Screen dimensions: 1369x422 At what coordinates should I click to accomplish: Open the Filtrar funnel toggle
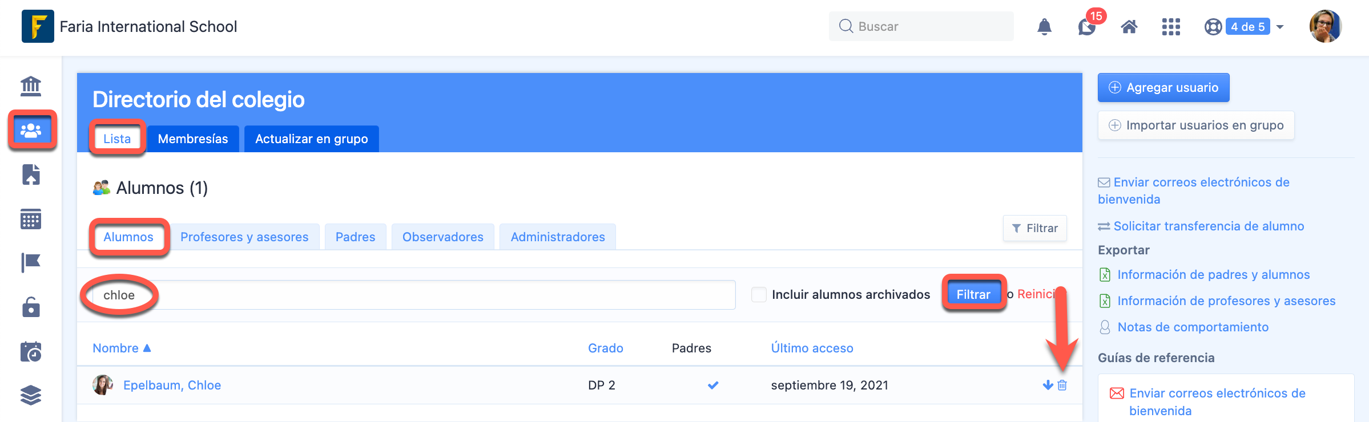coord(1034,228)
